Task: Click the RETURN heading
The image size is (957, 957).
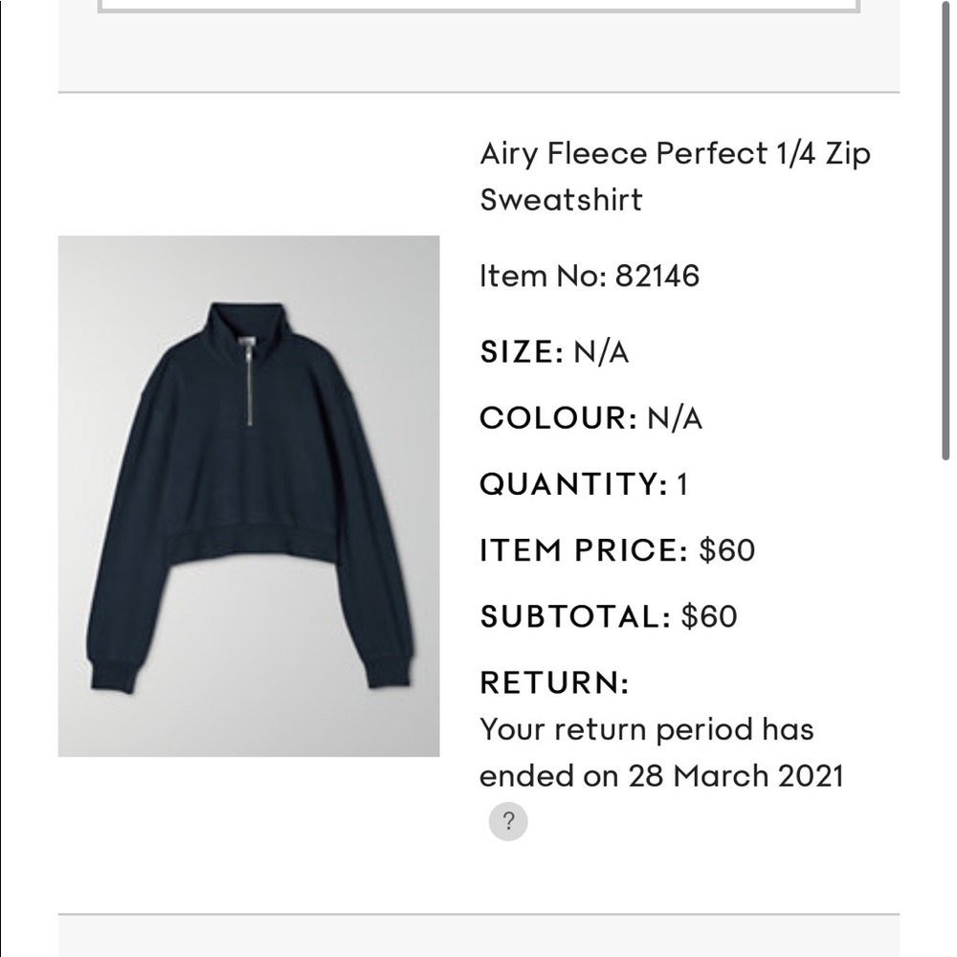Action: click(552, 683)
